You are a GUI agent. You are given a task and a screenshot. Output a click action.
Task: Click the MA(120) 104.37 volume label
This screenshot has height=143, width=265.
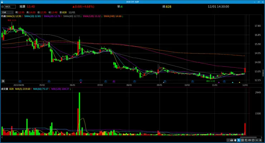[x=61, y=89]
